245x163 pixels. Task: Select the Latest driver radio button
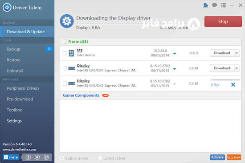(x=100, y=158)
